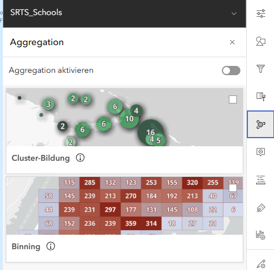274x270 pixels.
Task: Expand the SRTS_Schools layer dropdown chevron
Action: click(x=234, y=13)
